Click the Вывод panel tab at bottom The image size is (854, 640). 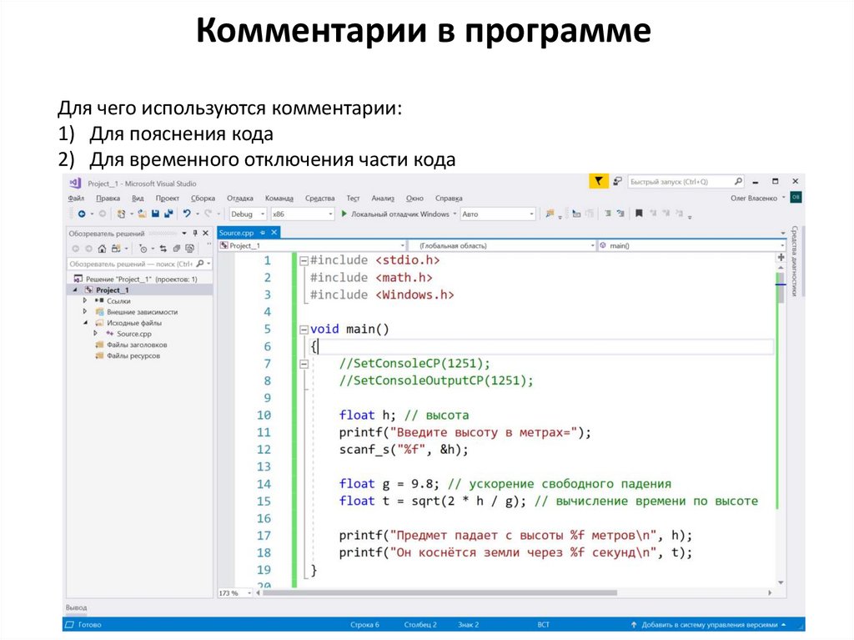[76, 607]
